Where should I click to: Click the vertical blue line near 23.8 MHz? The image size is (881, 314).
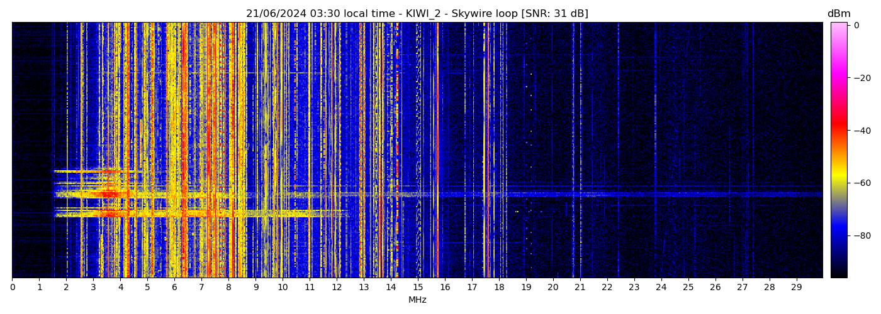coord(655,126)
